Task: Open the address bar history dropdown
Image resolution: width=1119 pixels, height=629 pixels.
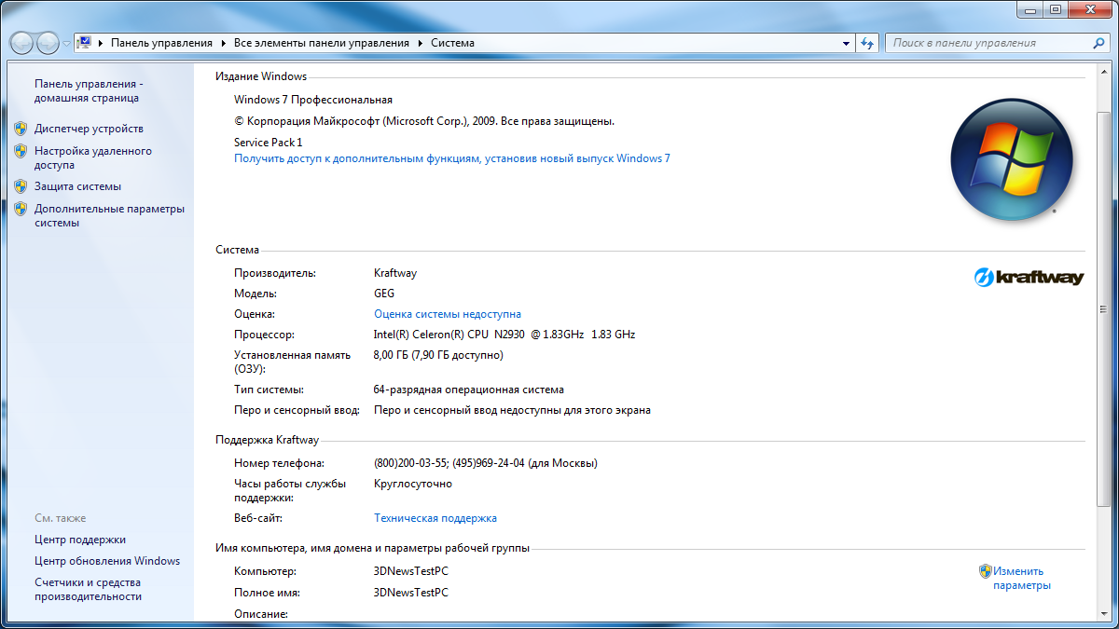Action: pos(847,43)
